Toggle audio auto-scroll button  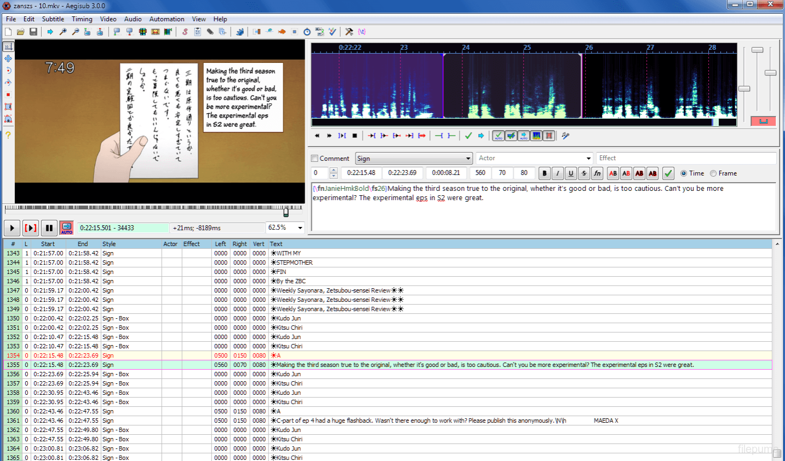524,136
